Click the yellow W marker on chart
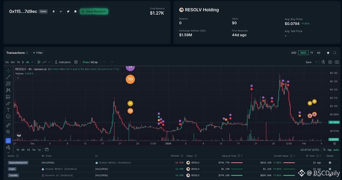The image size is (342, 180). click(130, 103)
